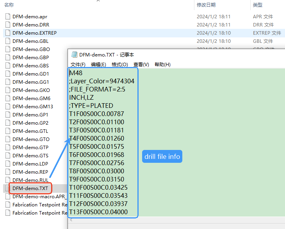Open the 格式(O) menu
Screen dimensions: 285x229
tap(119, 65)
